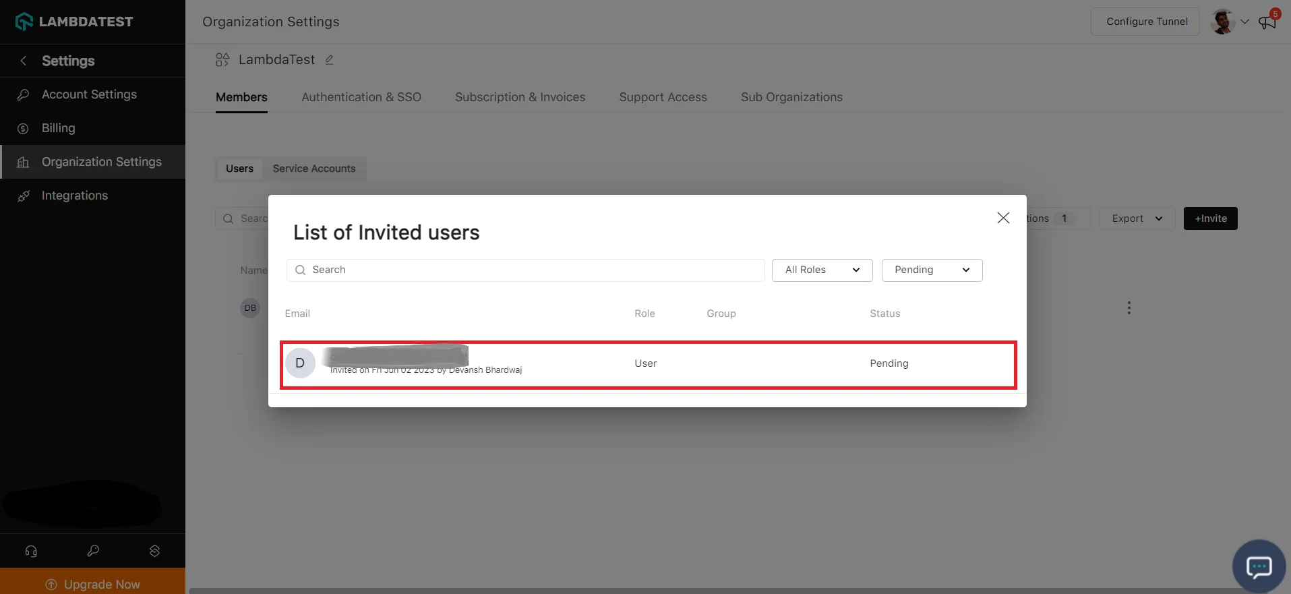Close the List of Invited users dialog
Viewport: 1291px width, 594px height.
pos(1003,218)
